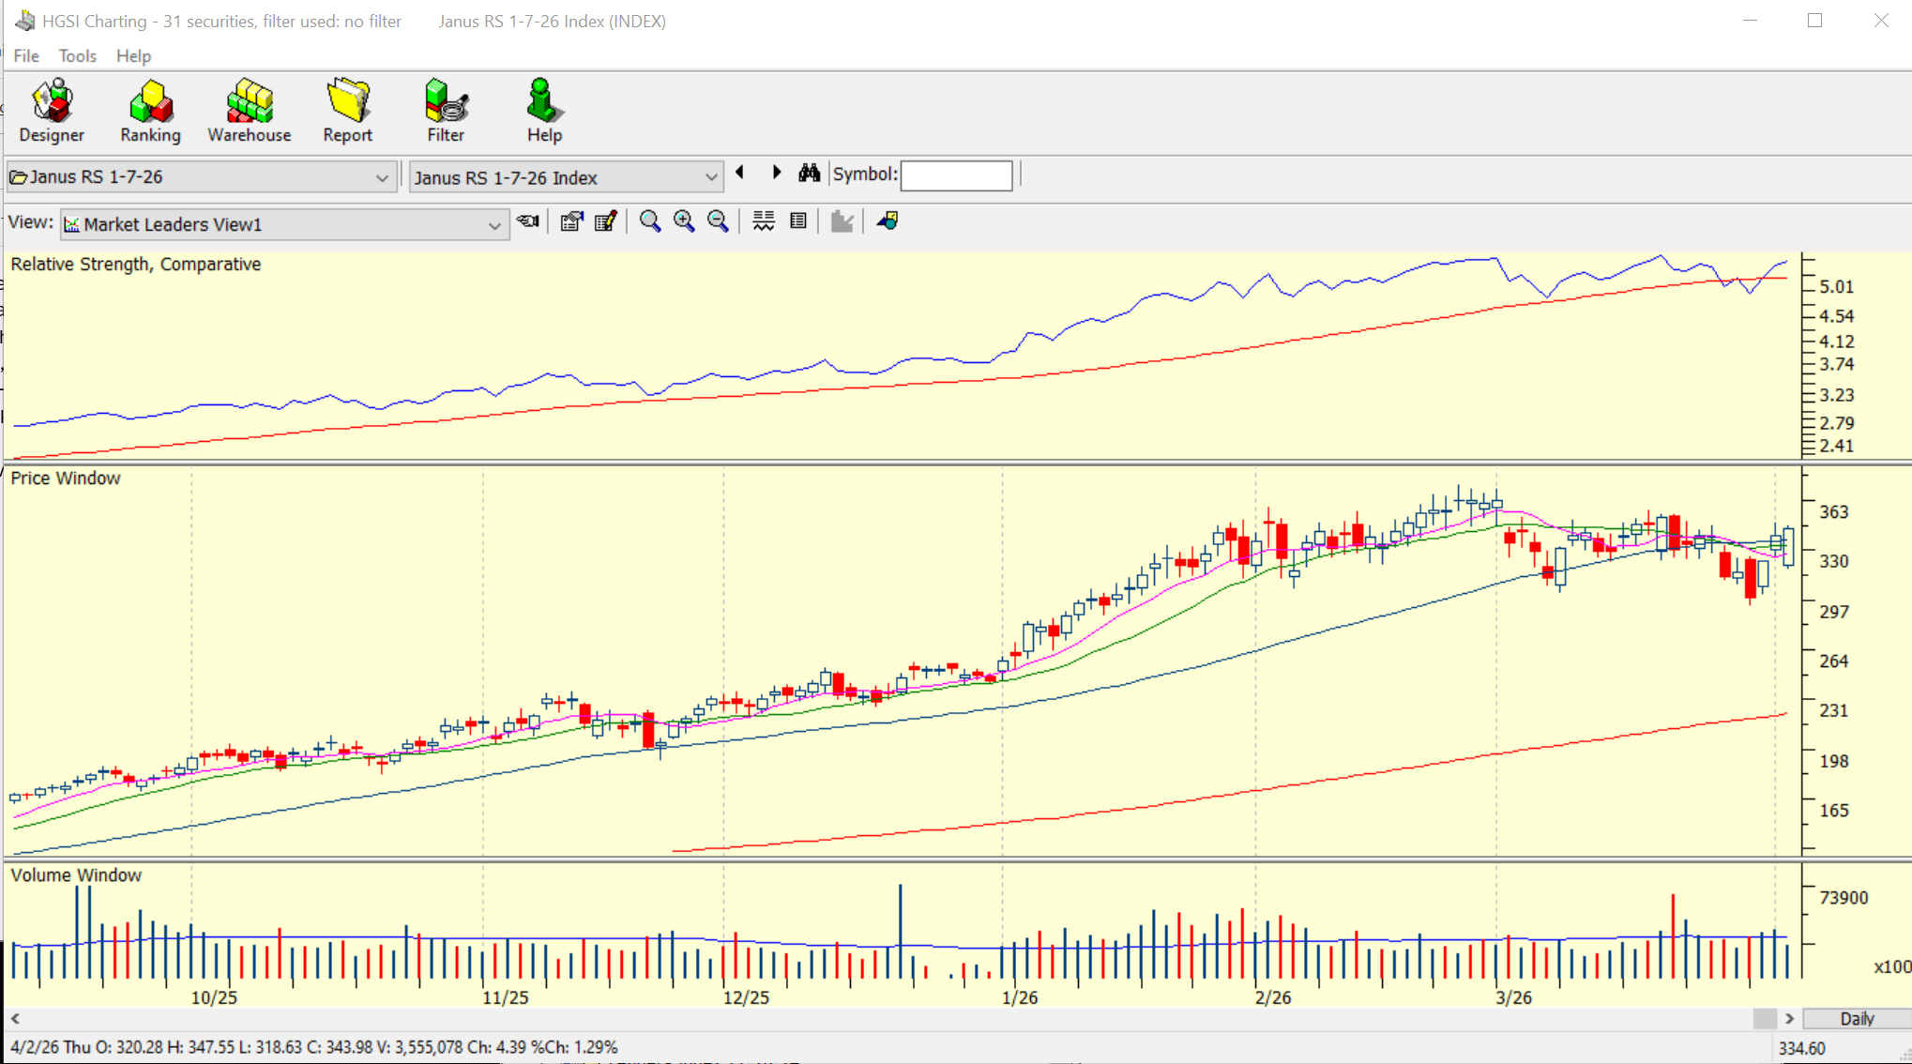This screenshot has height=1064, width=1912.
Task: Open the File menu
Action: (26, 56)
